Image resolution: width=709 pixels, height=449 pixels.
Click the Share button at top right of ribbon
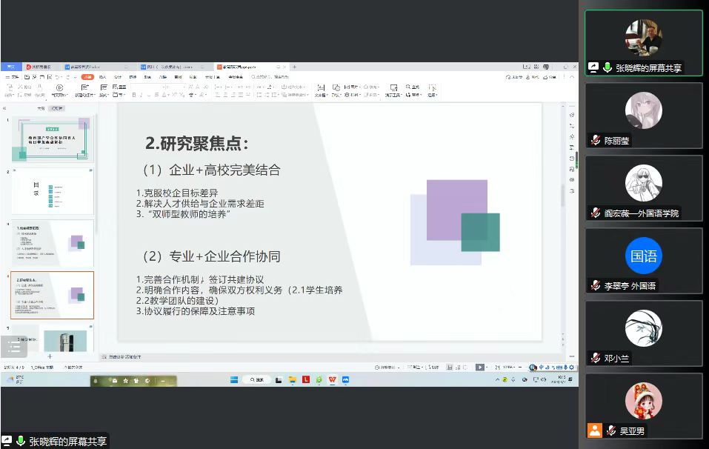tap(549, 76)
